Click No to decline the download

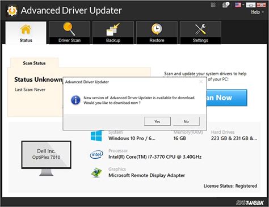click(186, 121)
